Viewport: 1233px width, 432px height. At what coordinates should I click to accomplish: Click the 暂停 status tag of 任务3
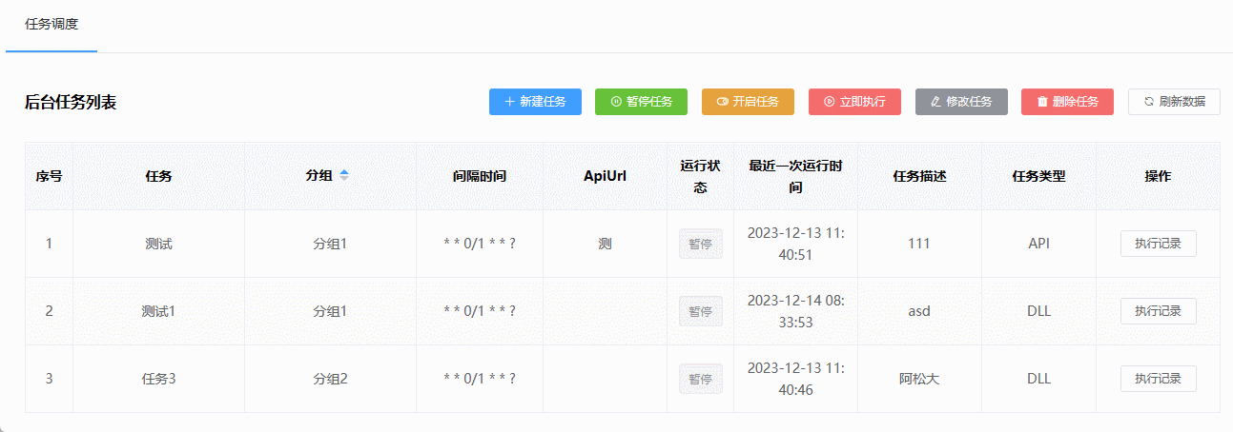(700, 379)
